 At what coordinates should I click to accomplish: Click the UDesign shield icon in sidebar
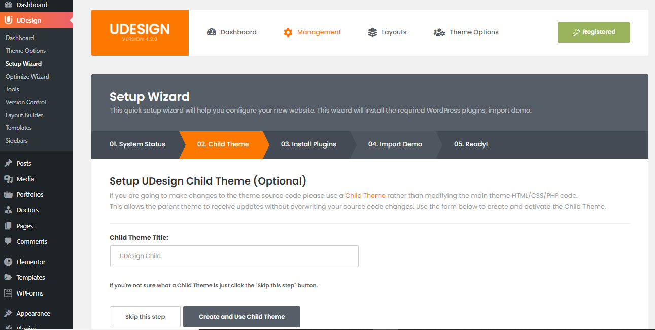(x=8, y=21)
